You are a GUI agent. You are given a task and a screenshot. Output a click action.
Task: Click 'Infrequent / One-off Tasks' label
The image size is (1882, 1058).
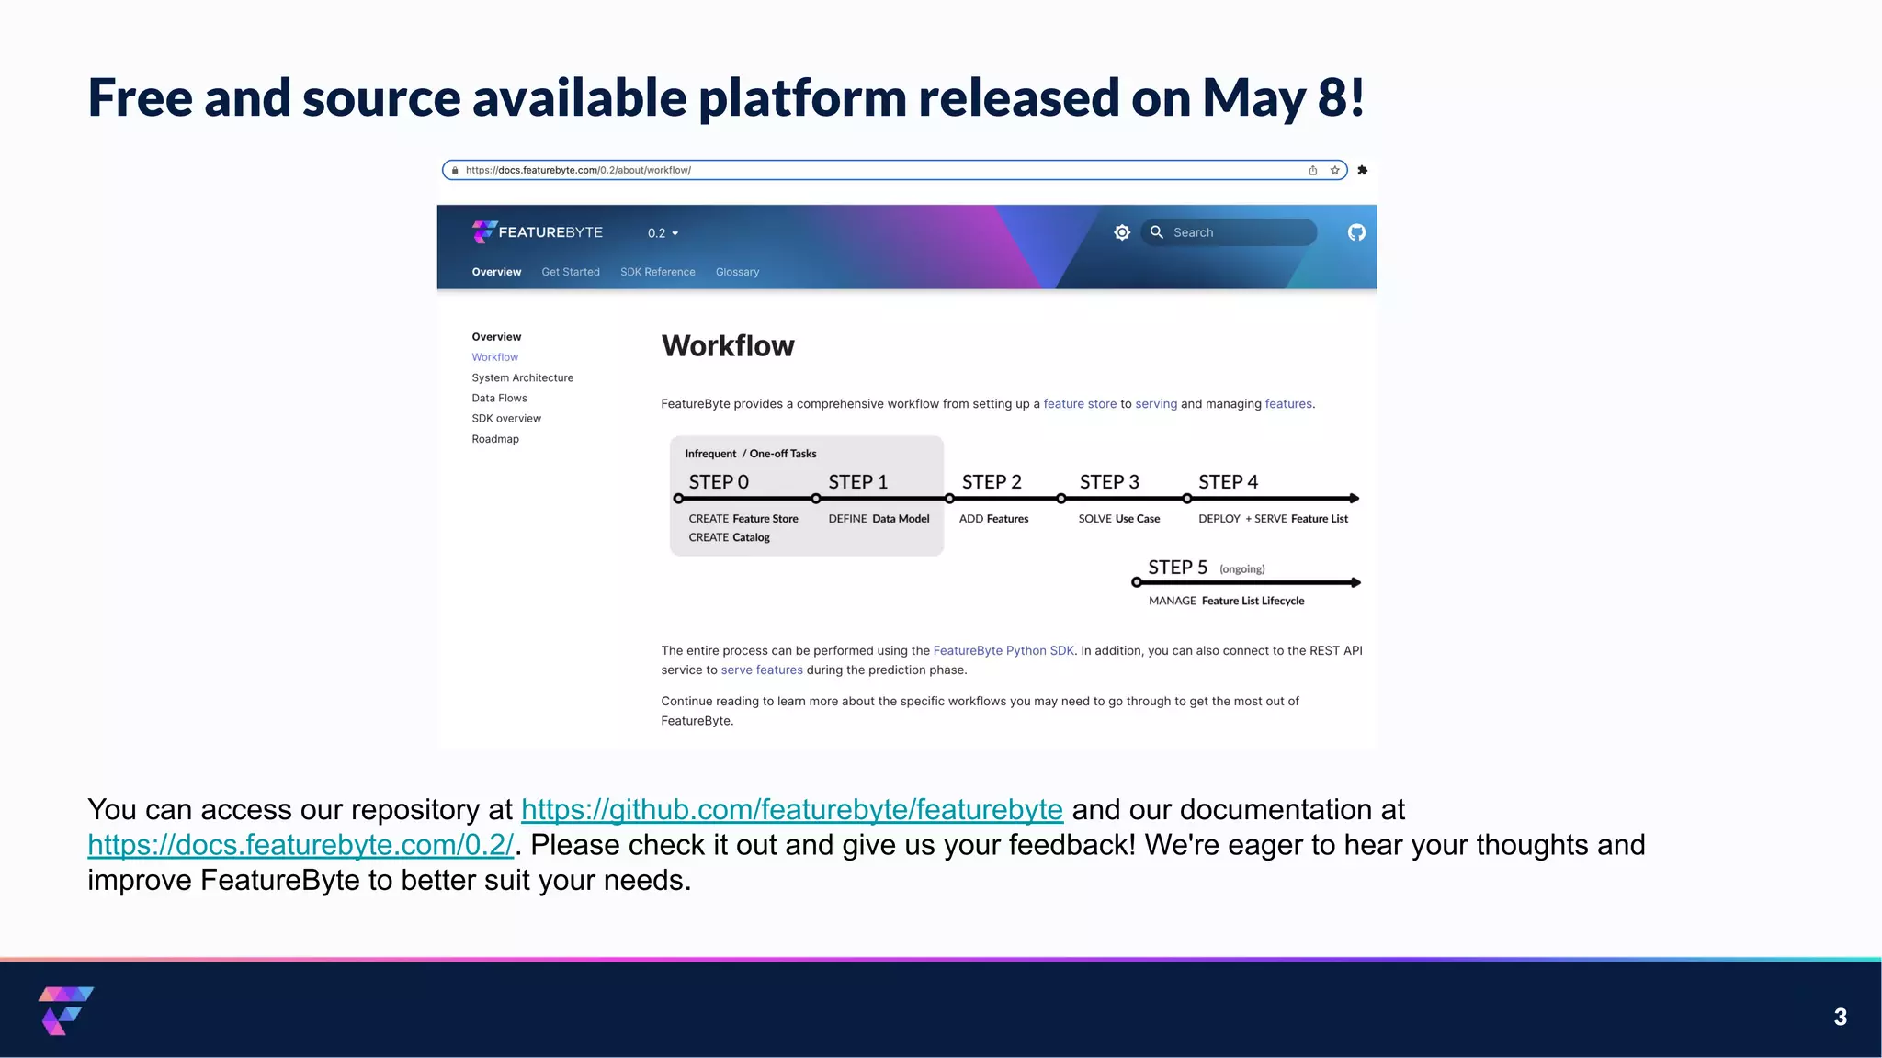coord(750,454)
